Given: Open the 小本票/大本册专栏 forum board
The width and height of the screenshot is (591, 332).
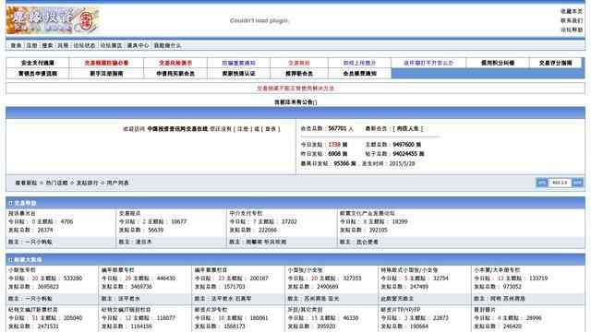Looking at the screenshot, I should (497, 270).
